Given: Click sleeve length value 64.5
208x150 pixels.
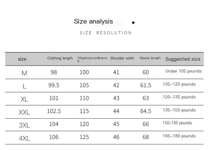Looking at the screenshot, I should point(146,111).
